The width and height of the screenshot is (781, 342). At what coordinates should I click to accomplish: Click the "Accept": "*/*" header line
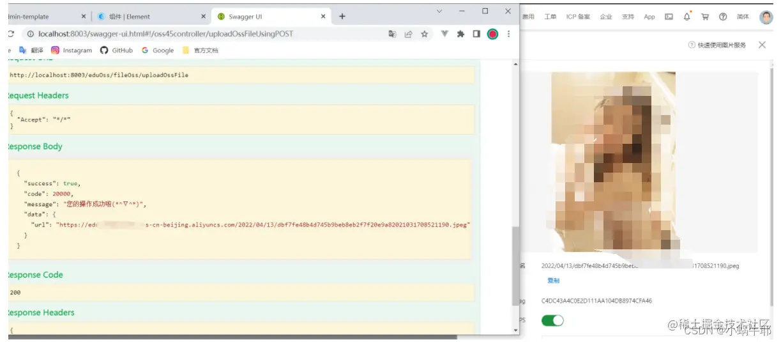coord(43,120)
